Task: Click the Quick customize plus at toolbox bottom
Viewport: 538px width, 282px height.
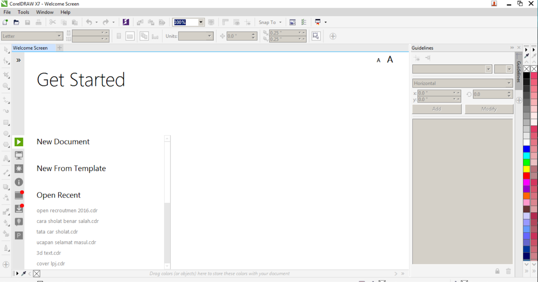Action: [x=6, y=265]
